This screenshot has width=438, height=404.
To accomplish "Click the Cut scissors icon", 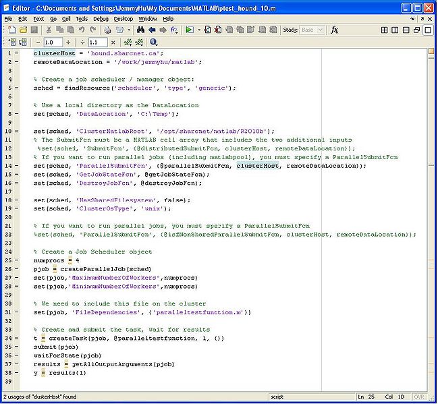I will [x=50, y=30].
